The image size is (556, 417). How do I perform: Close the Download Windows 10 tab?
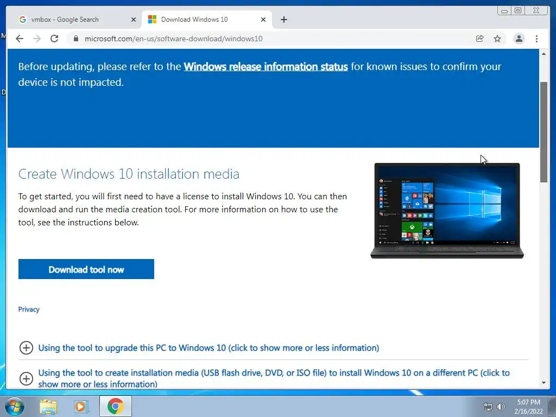263,20
